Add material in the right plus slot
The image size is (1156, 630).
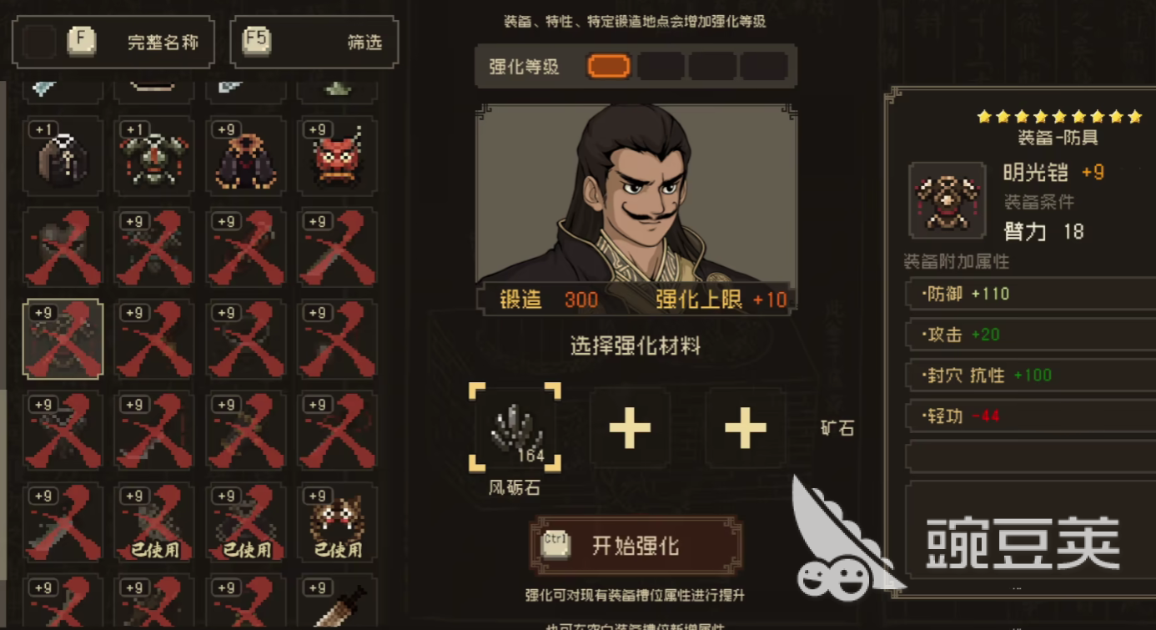click(x=745, y=428)
